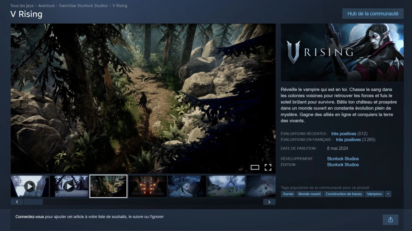Play the first trailer video thumbnail

[30, 186]
